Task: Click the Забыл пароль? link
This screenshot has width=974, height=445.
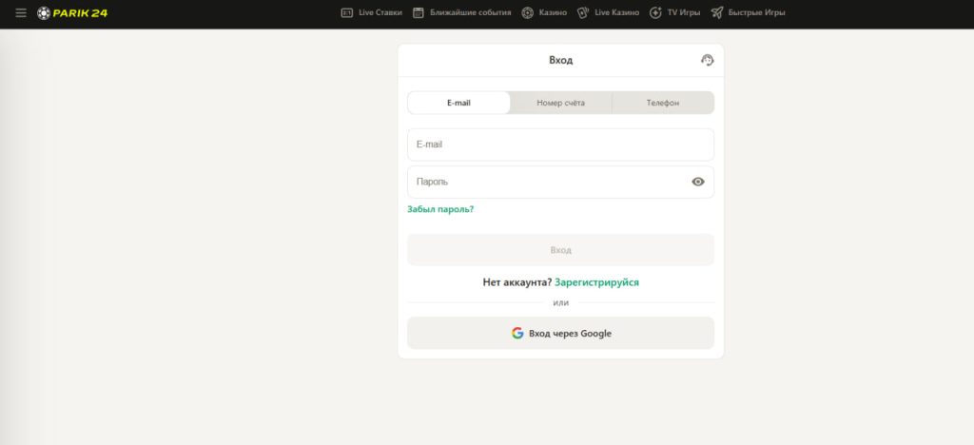Action: (440, 209)
